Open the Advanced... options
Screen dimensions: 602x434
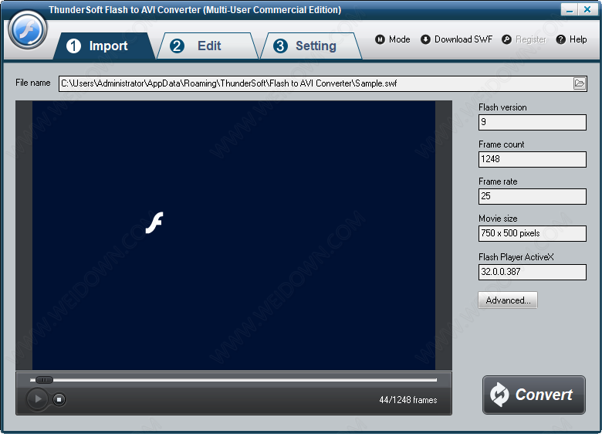pos(508,300)
